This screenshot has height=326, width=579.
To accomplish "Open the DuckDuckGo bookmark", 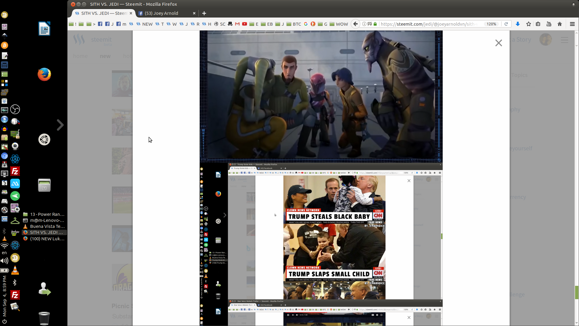I will pyautogui.click(x=313, y=24).
